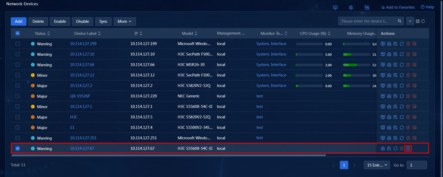Check the box for 10.114.127.251 row
The width and height of the screenshot is (443, 177).
click(x=18, y=138)
